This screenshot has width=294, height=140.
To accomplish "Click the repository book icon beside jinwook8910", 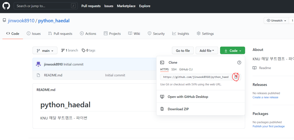I will coord(4,21).
